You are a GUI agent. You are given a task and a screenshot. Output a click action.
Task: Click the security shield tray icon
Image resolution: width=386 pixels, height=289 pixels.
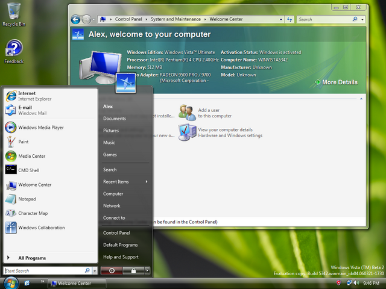coord(338,283)
